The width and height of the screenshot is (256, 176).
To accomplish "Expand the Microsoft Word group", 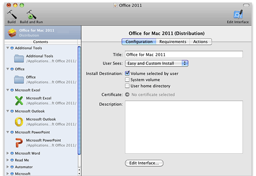I will [x=7, y=153].
